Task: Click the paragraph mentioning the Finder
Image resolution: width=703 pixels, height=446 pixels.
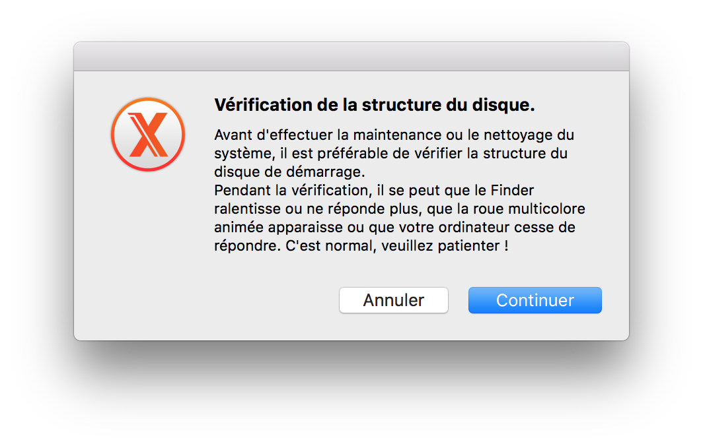Action: pyautogui.click(x=373, y=190)
